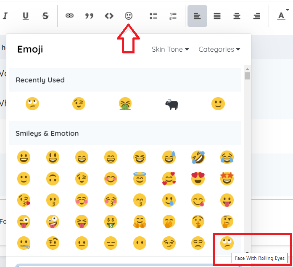Justify text alignment
The width and height of the screenshot is (293, 267).
[x=217, y=16]
